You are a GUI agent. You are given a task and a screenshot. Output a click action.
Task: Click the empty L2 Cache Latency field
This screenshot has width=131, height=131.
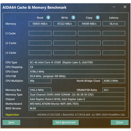114,43
